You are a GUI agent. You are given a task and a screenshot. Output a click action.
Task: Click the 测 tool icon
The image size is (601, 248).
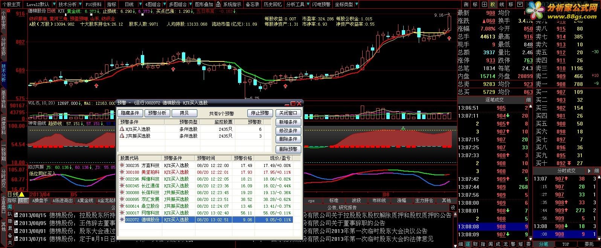click(x=466, y=4)
